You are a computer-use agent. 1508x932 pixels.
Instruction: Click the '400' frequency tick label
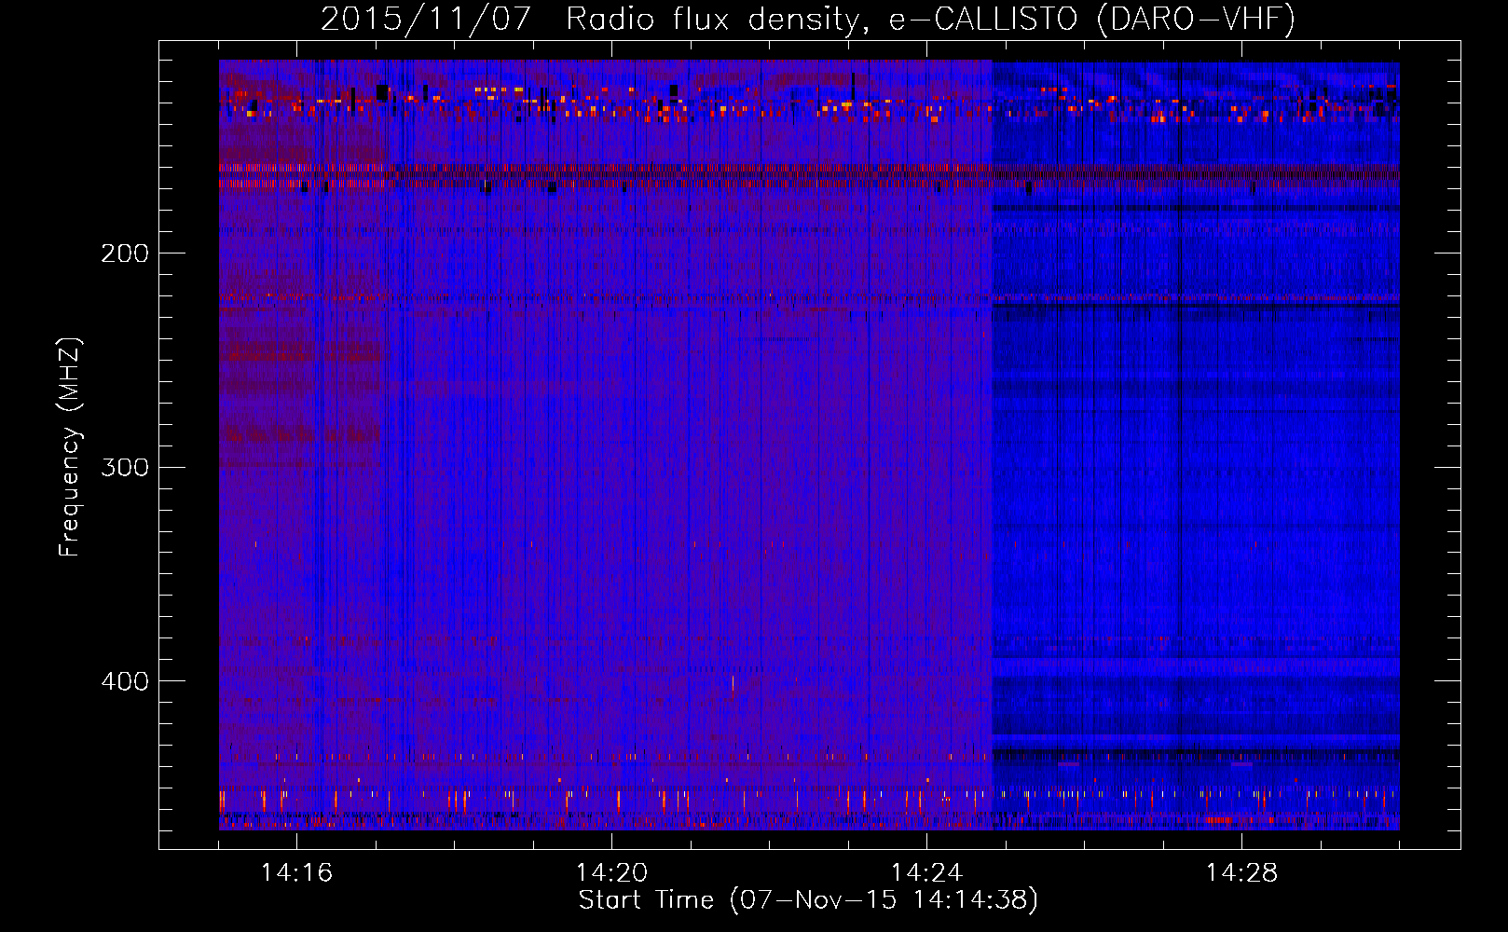[x=125, y=681]
